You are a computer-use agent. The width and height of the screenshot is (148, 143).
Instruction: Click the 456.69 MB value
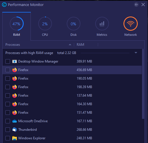coord(84,70)
